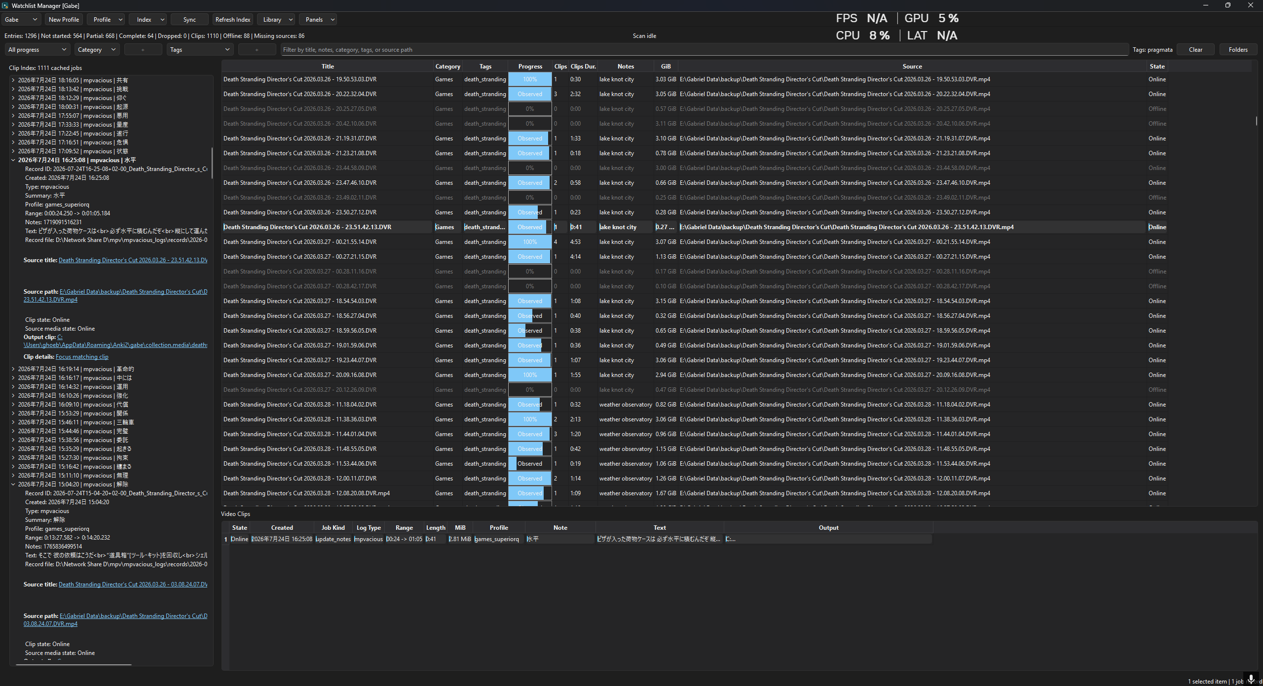Open the Index dropdown menu
The image size is (1263, 686).
click(148, 20)
